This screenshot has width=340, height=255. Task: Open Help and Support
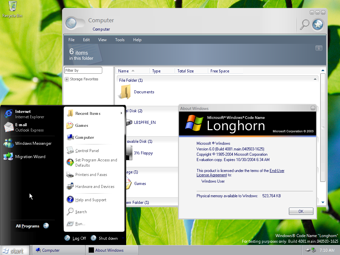(90, 200)
